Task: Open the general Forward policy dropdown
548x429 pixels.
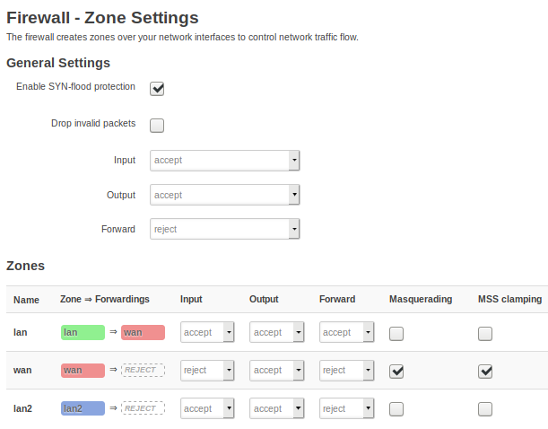Action: coord(225,229)
